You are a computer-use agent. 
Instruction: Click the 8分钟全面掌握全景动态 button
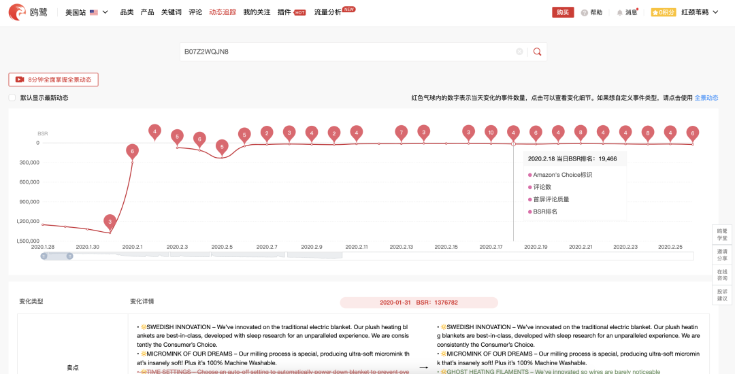tap(54, 80)
